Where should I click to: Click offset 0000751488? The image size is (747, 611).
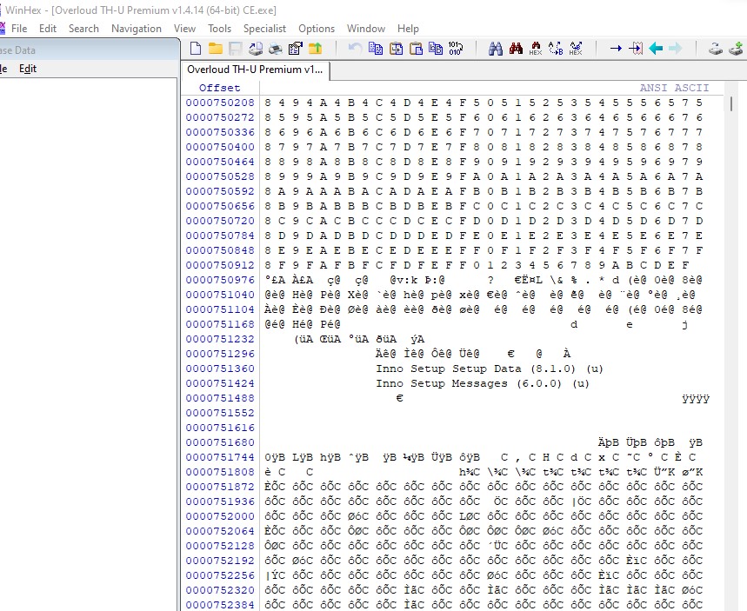tap(220, 398)
